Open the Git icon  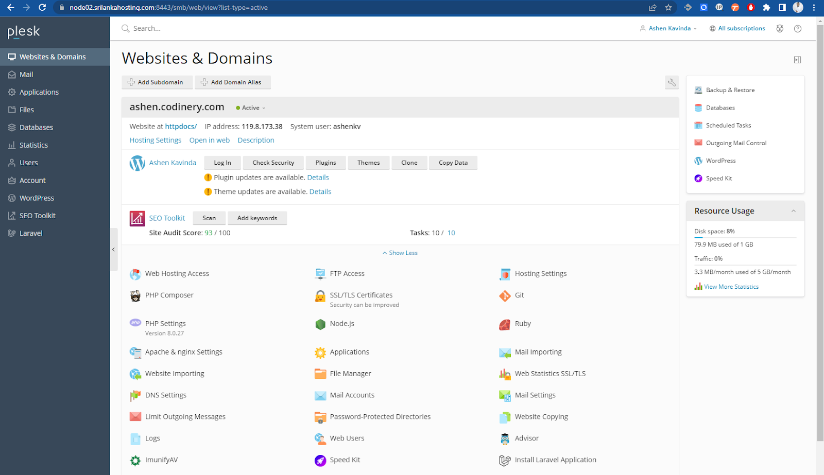[505, 295]
